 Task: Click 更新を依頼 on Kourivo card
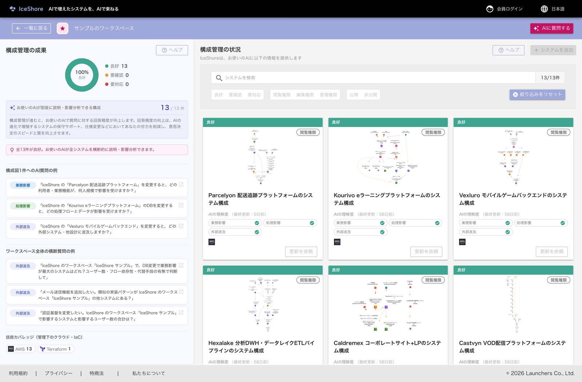[x=426, y=252]
